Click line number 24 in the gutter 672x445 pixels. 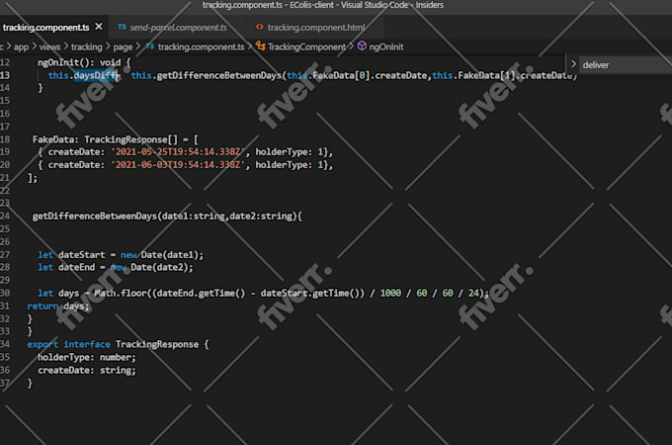point(5,216)
